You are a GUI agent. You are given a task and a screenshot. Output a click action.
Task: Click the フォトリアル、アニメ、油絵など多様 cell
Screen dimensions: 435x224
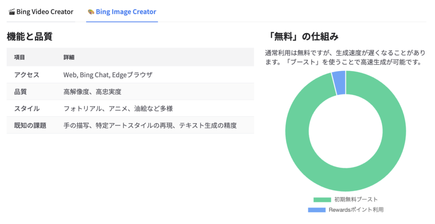point(118,108)
